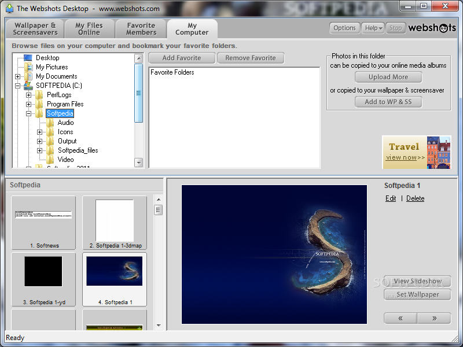This screenshot has width=463, height=347.
Task: Click the Favorite Folders list heading
Action: click(172, 72)
